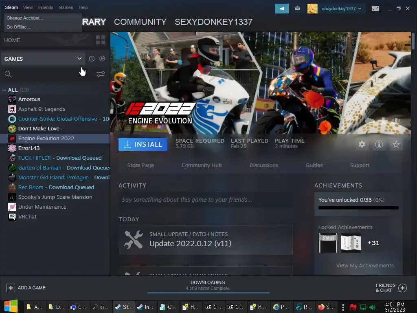
Task: Open the Support link
Action: pos(360,165)
